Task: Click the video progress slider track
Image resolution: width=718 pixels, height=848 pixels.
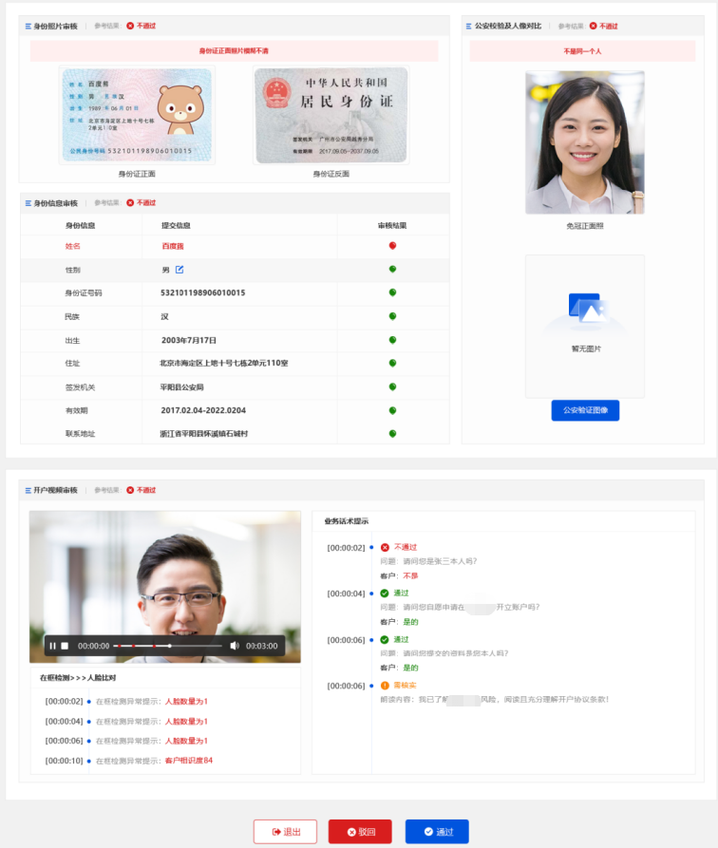Action: 169,646
